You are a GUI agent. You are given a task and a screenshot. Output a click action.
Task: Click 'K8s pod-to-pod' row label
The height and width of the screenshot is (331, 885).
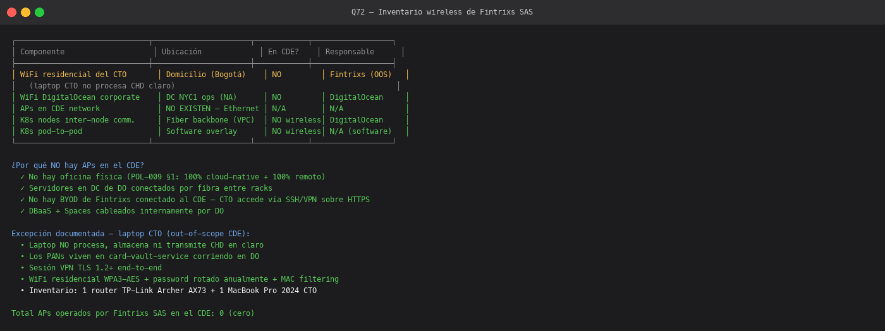(x=51, y=131)
